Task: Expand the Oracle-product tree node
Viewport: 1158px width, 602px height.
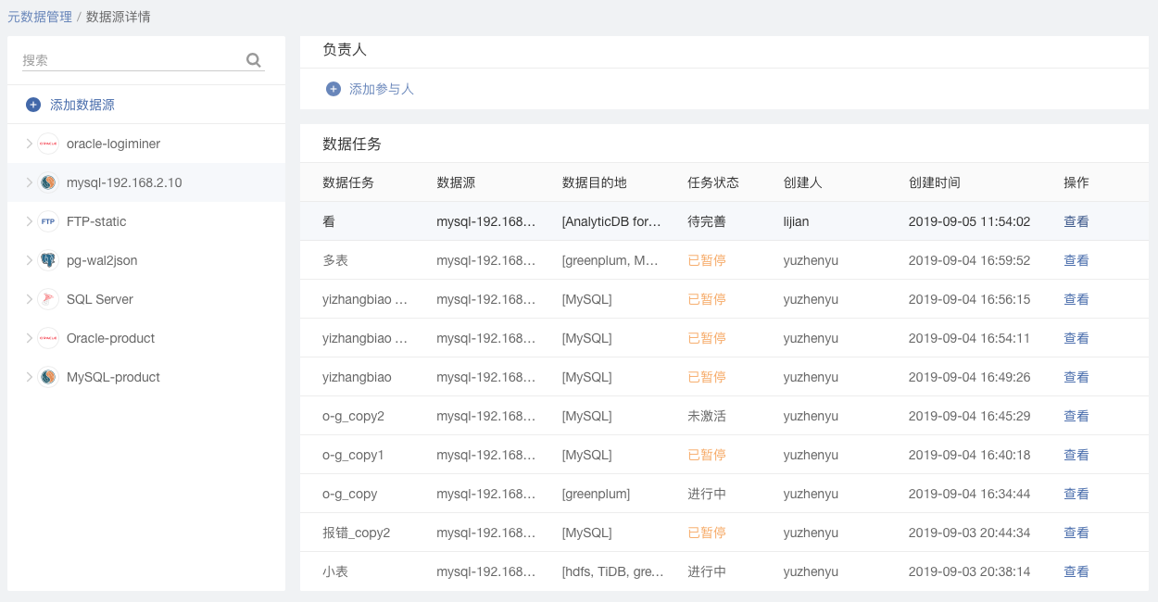Action: click(30, 338)
